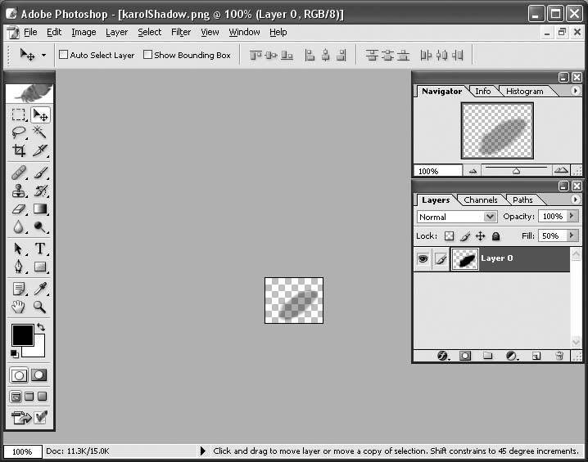Open the Filter menu
Screen dimensions: 588x462
[181, 32]
